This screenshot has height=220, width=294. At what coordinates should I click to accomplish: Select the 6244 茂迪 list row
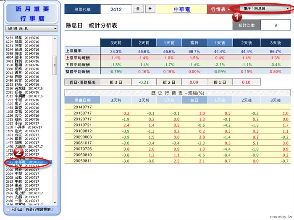(x=23, y=50)
